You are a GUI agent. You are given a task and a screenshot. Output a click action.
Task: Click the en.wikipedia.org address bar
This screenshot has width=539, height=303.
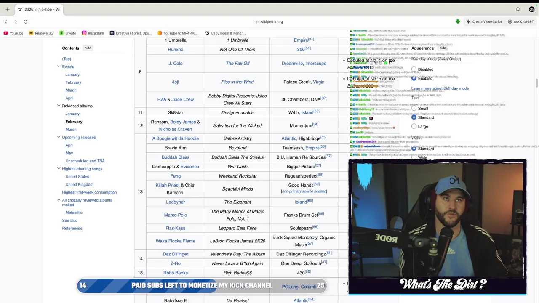[x=269, y=21]
